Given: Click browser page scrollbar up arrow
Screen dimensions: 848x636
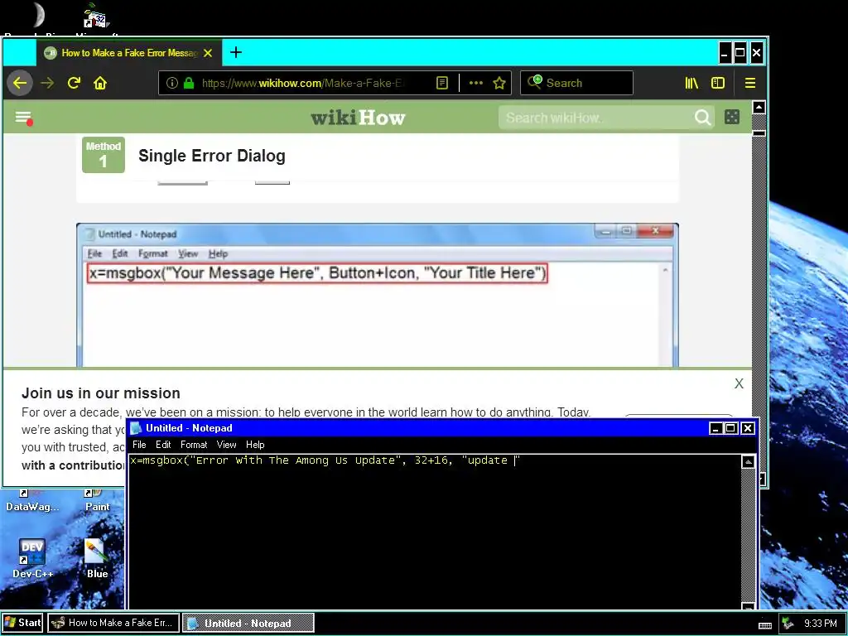Looking at the screenshot, I should pyautogui.click(x=759, y=108).
